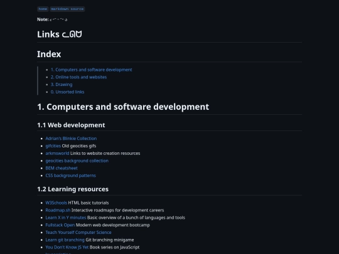
Task: Open the Learn git branching link
Action: point(65,240)
